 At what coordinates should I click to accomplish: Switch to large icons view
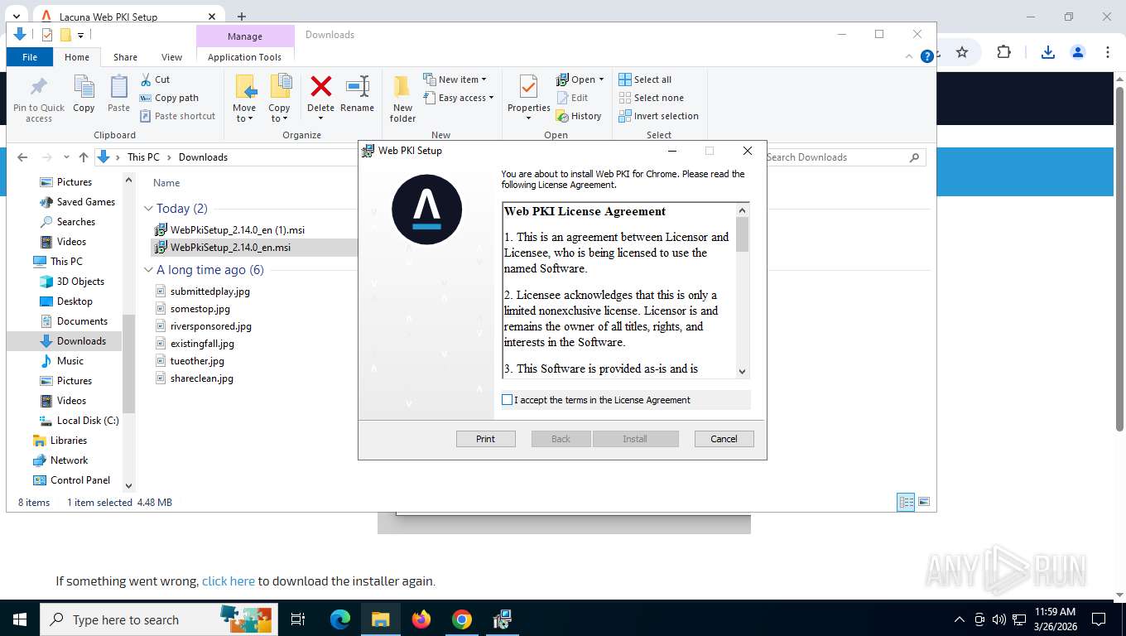click(x=924, y=502)
